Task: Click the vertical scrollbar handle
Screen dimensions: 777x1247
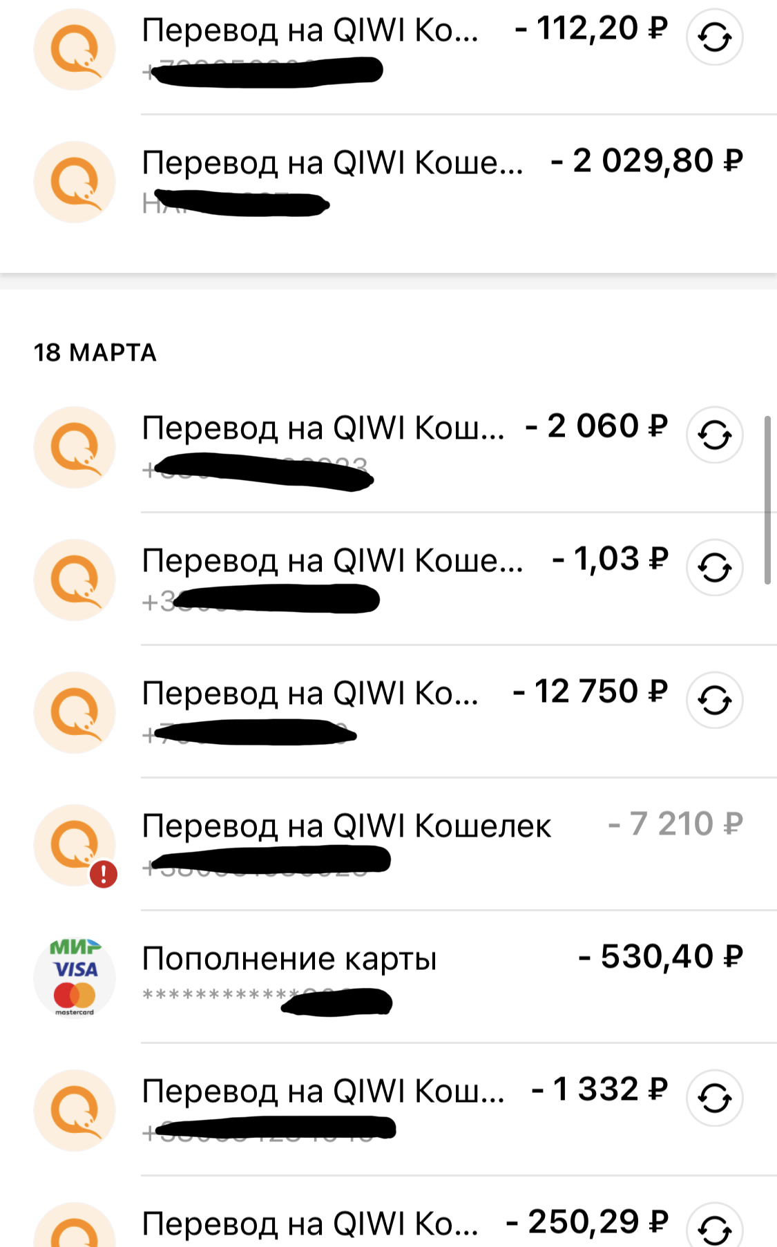Action: (767, 500)
